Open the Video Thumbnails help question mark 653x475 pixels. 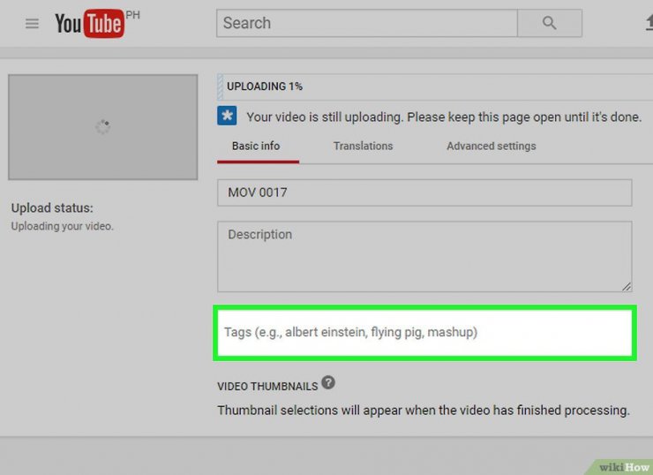pos(328,383)
